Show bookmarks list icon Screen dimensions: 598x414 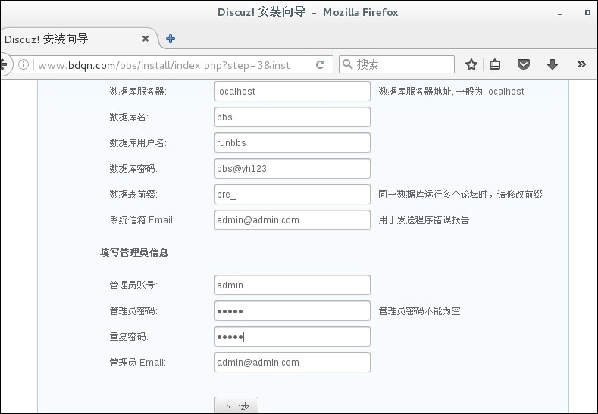(495, 64)
